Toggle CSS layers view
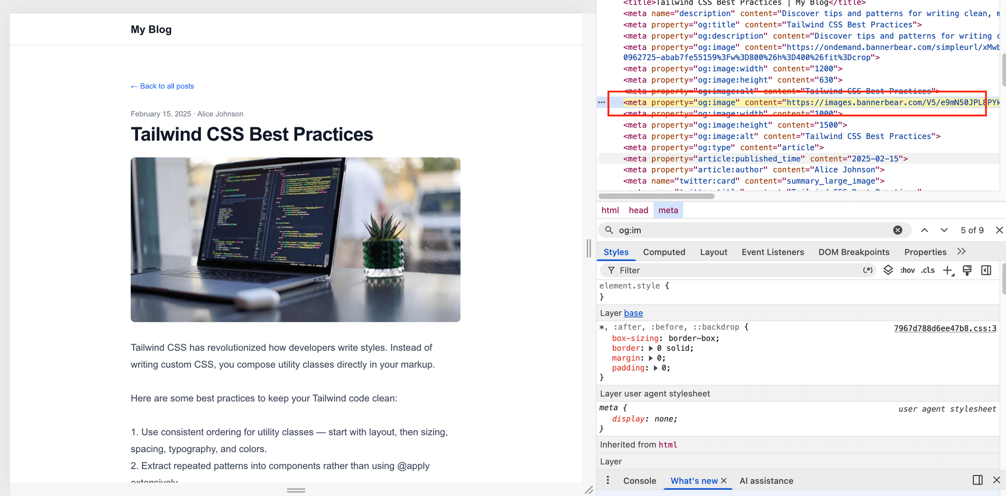 888,270
